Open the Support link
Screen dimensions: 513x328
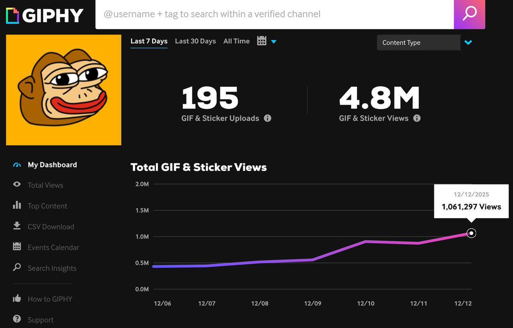pos(41,319)
